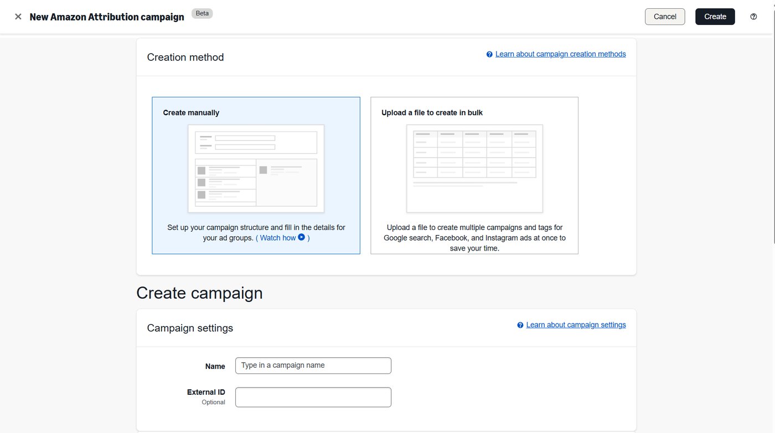Click the New Amazon Attribution campaign title
The image size is (775, 433).
pos(107,17)
